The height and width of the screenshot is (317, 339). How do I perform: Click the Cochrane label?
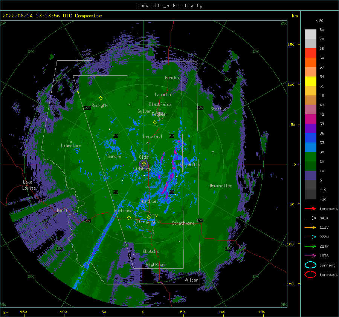click(123, 211)
